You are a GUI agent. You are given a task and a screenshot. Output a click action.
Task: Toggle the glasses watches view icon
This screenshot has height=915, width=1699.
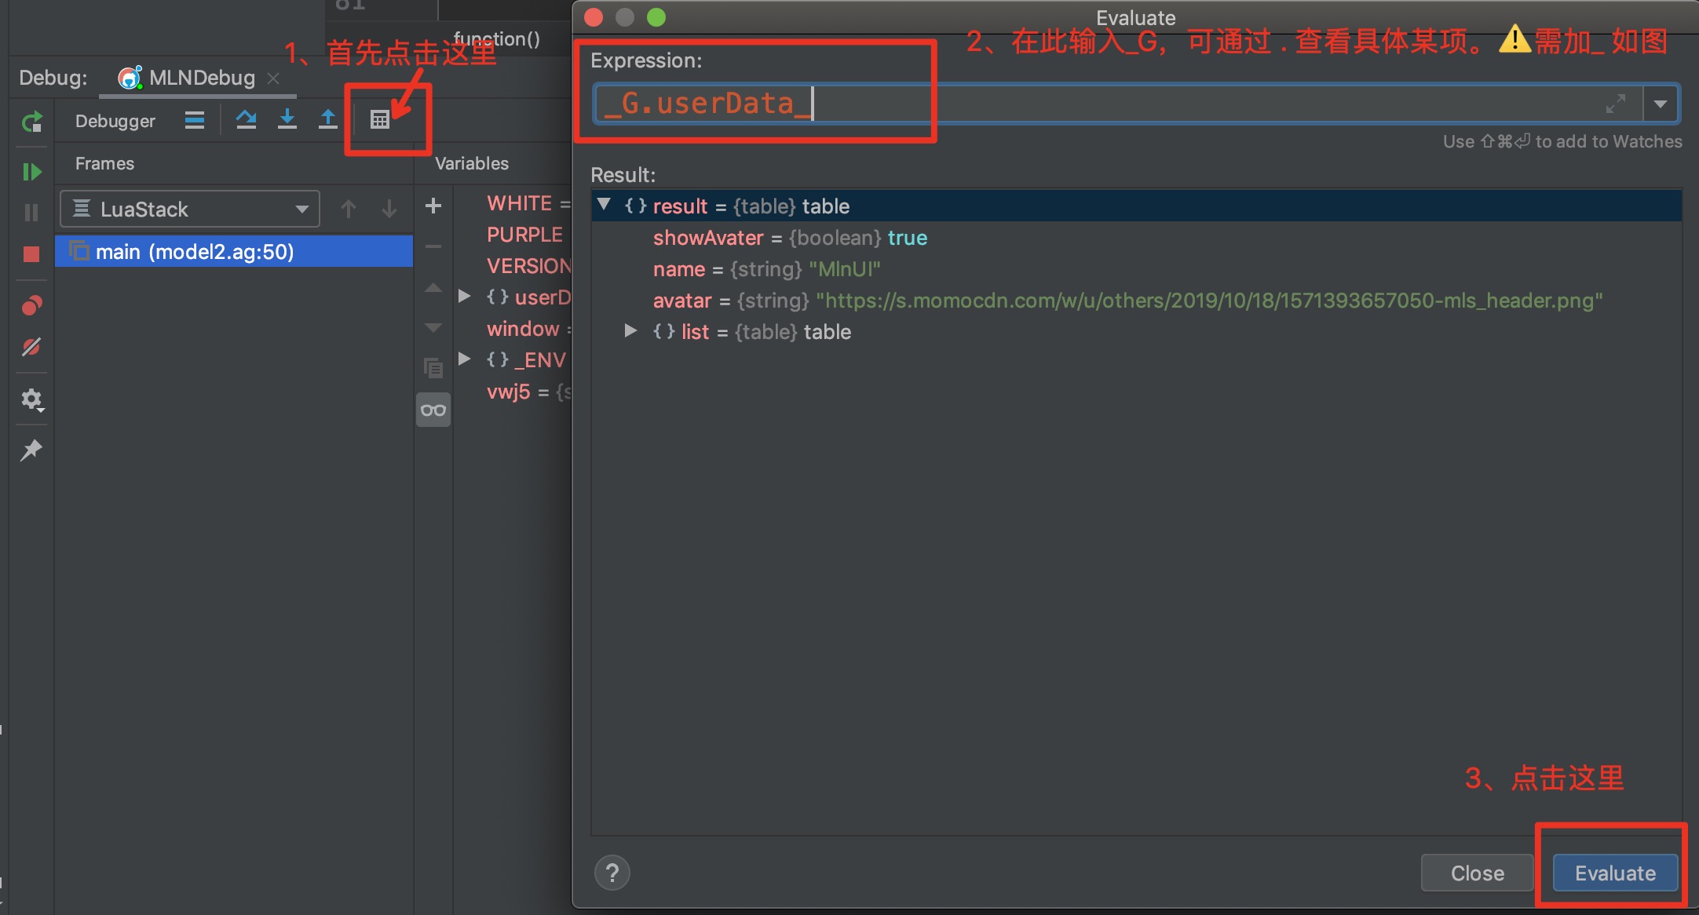point(433,410)
